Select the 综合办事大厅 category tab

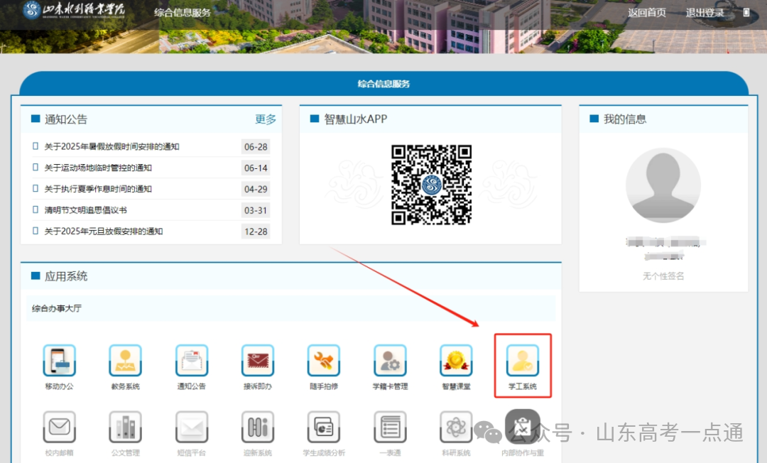pos(57,308)
